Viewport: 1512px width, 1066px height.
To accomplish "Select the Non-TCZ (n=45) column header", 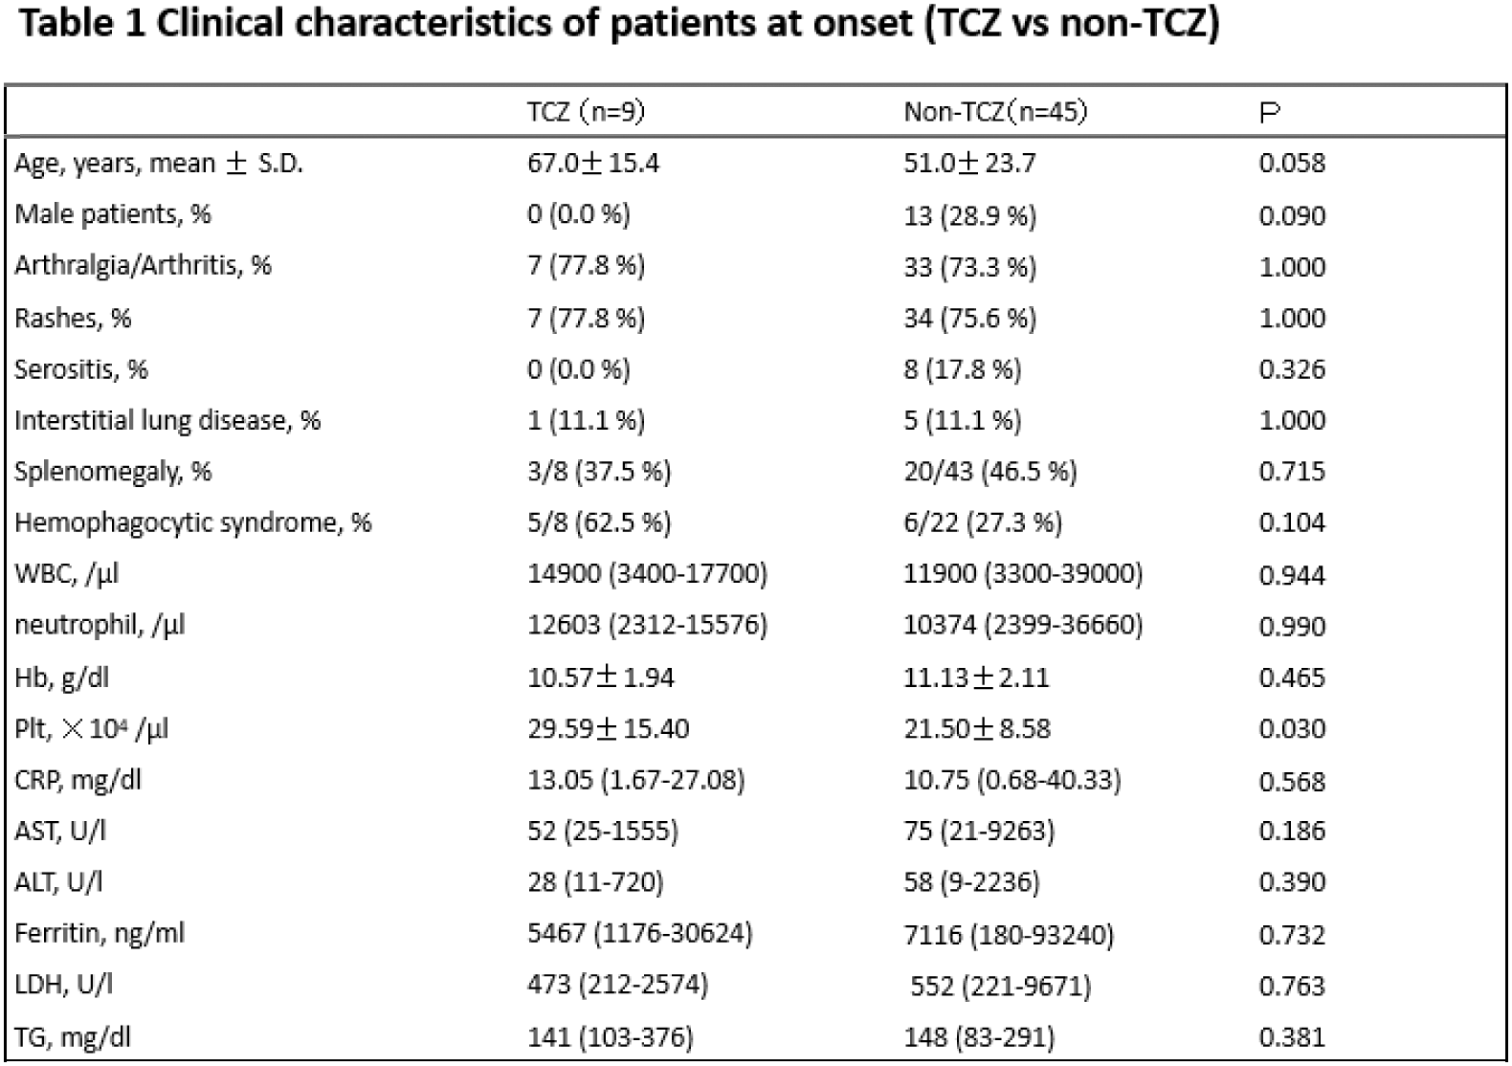I will tap(995, 113).
